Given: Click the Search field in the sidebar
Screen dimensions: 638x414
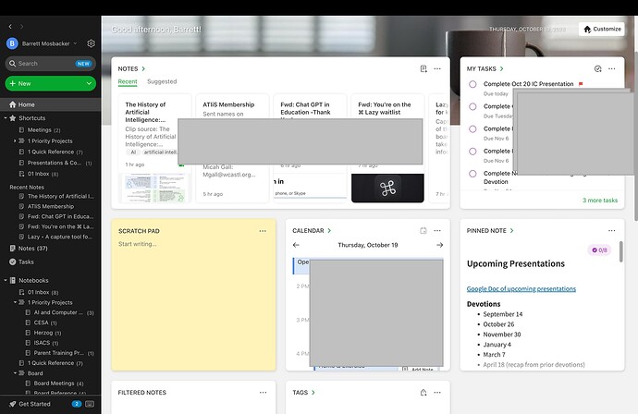Looking at the screenshot, I should click(x=51, y=64).
